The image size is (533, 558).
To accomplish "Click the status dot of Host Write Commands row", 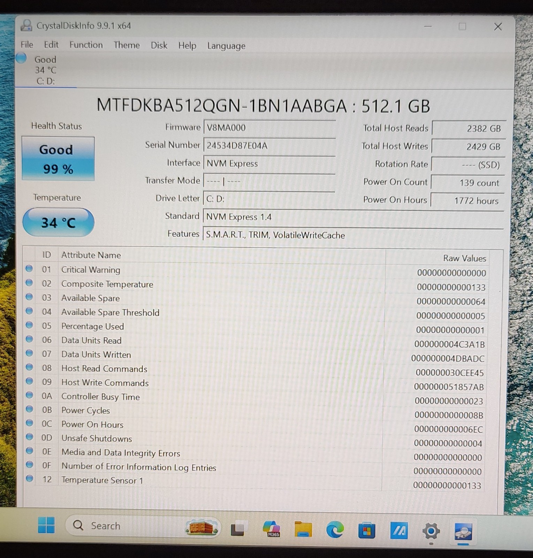I will point(29,381).
